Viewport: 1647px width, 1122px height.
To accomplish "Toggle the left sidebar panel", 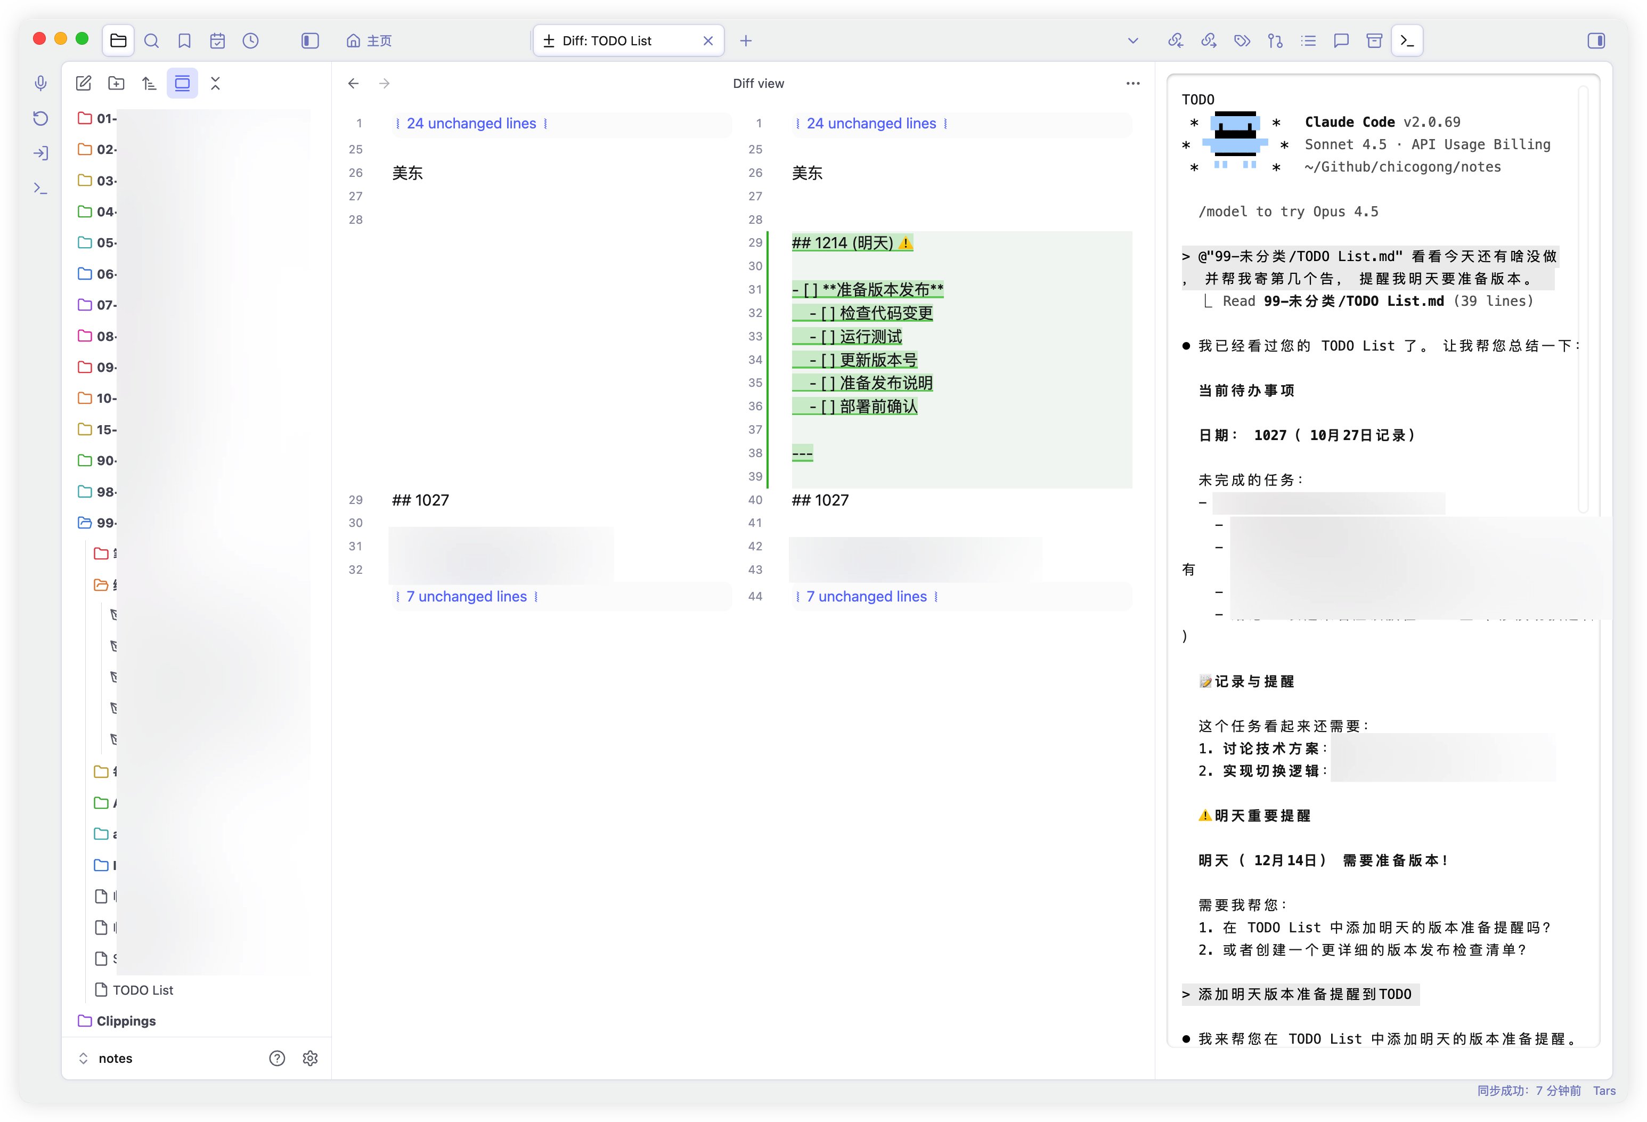I will point(309,41).
